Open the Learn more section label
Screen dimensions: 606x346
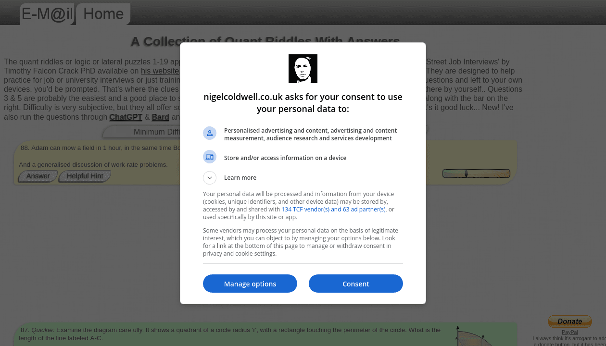pos(240,178)
